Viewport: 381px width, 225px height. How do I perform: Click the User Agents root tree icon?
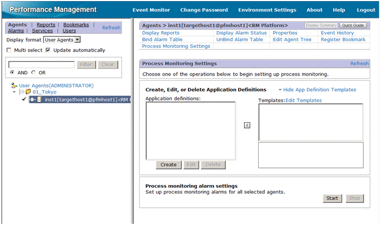pyautogui.click(x=14, y=86)
